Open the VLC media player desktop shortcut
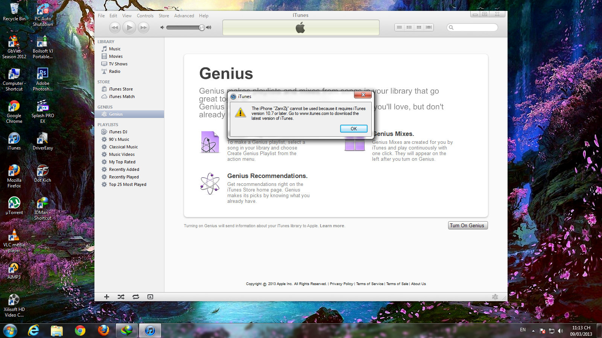 click(14, 241)
